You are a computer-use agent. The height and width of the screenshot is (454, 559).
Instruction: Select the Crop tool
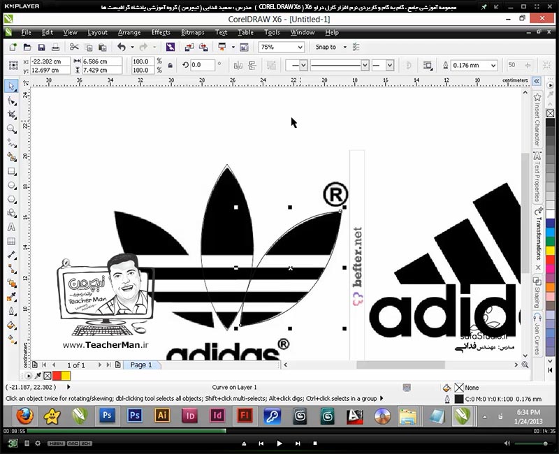(11, 115)
